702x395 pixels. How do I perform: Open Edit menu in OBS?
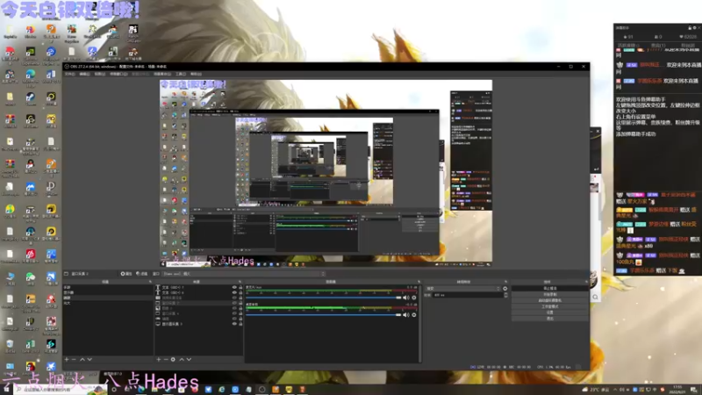click(x=84, y=74)
